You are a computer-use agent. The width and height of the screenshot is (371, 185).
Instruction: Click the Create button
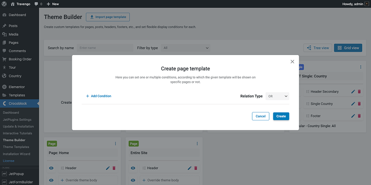(281, 116)
